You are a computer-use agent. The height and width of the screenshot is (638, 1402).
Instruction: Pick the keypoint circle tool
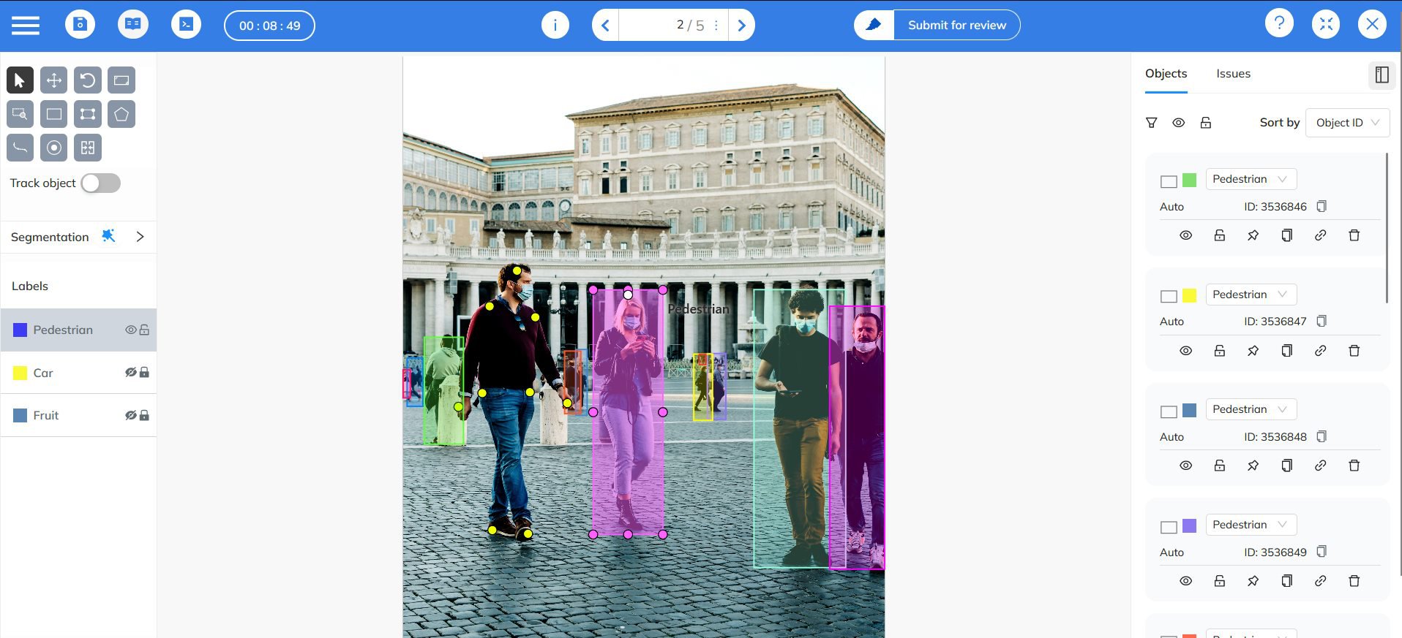click(x=54, y=148)
